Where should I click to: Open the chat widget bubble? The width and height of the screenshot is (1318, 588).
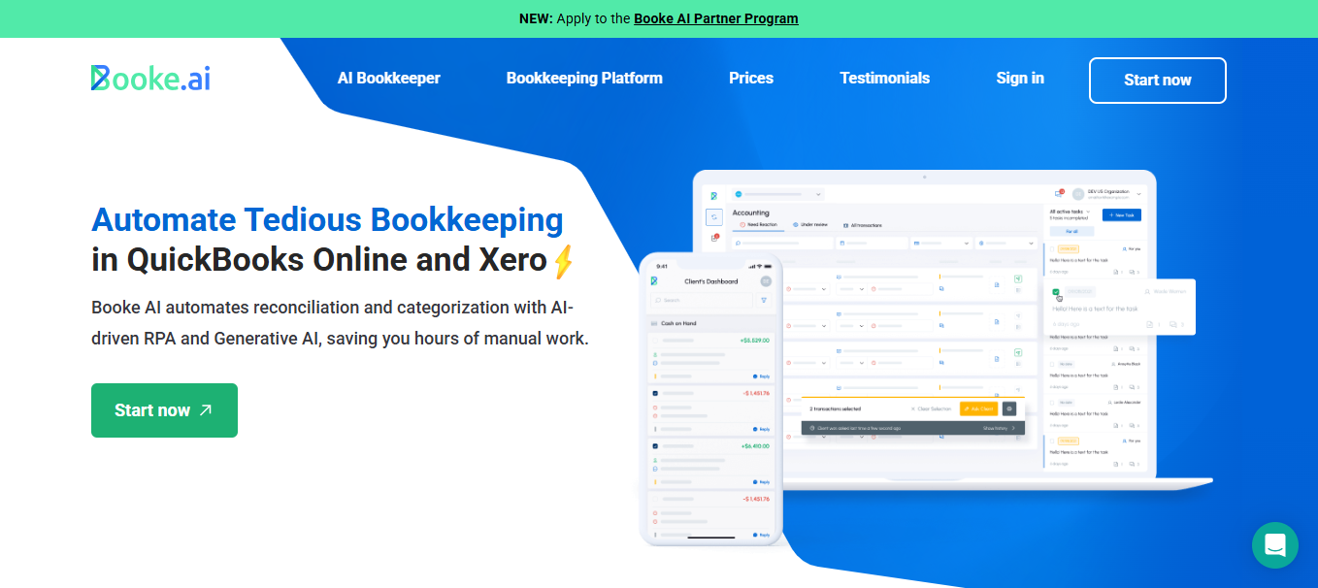click(1275, 545)
